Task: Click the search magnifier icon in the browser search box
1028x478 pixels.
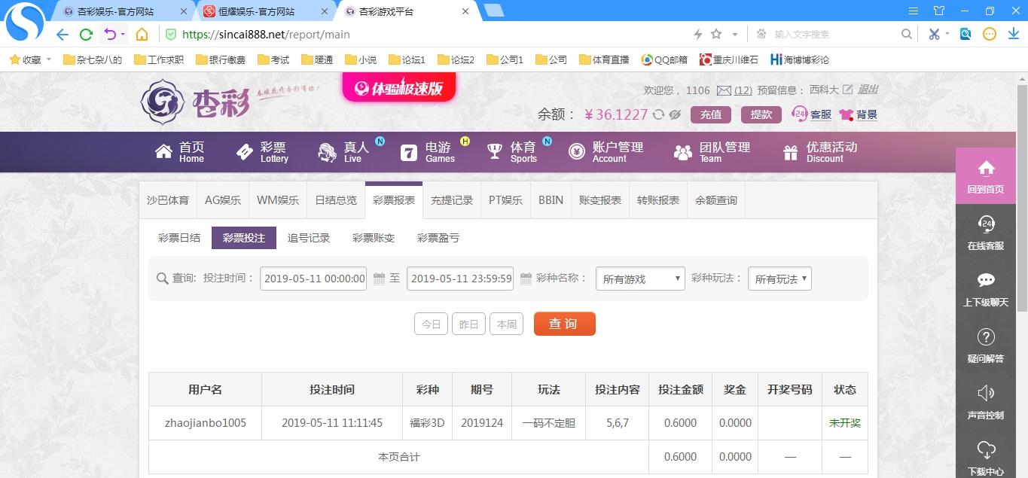Action: 907,34
